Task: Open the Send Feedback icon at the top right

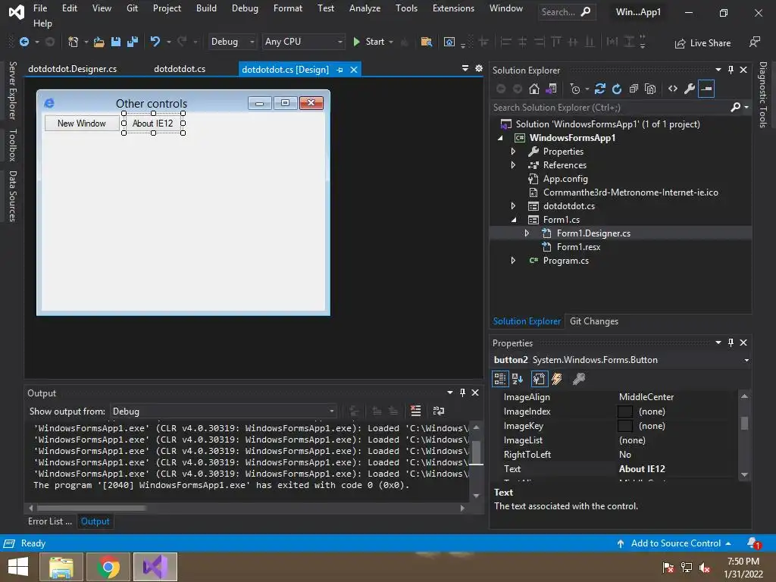Action: [x=755, y=42]
